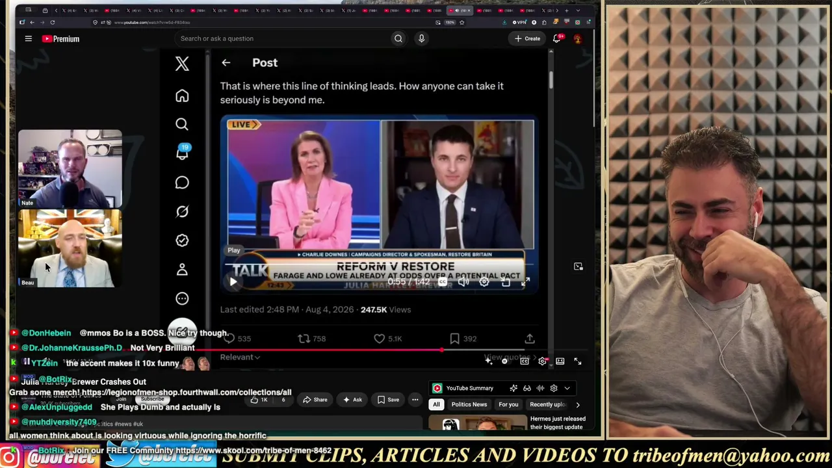Collapse the YouTube Summary panel chevron

click(567, 389)
